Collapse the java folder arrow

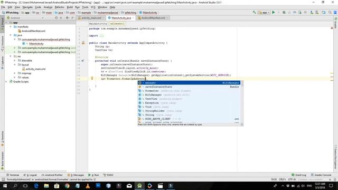tap(11, 35)
